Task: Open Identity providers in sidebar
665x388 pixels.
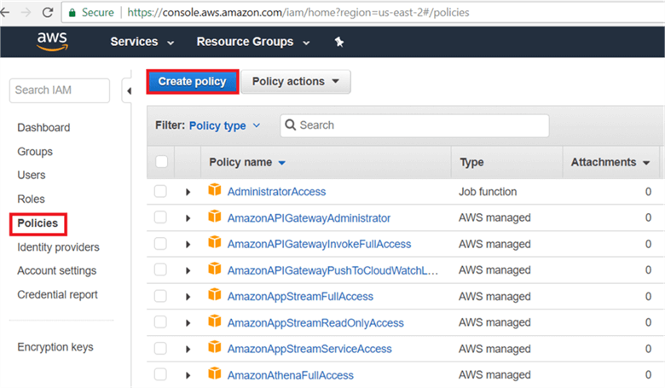Action: tap(58, 247)
